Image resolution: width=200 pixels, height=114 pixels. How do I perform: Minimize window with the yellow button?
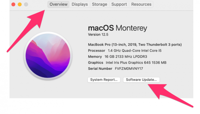(20, 4)
